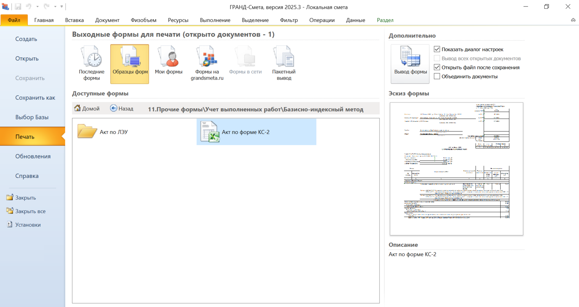This screenshot has width=579, height=307.
Task: Open the Установки settings item
Action: tap(24, 225)
